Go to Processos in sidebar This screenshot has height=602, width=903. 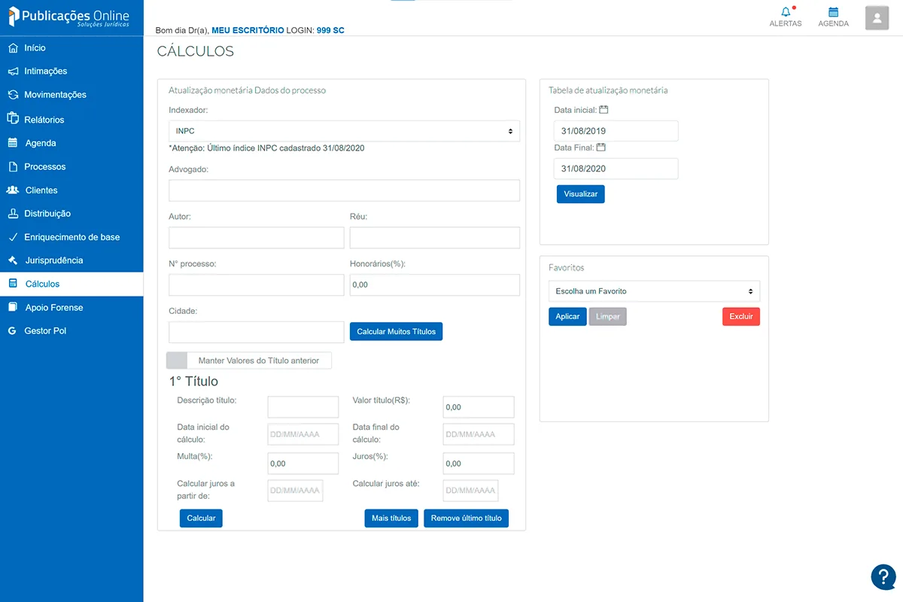(44, 167)
